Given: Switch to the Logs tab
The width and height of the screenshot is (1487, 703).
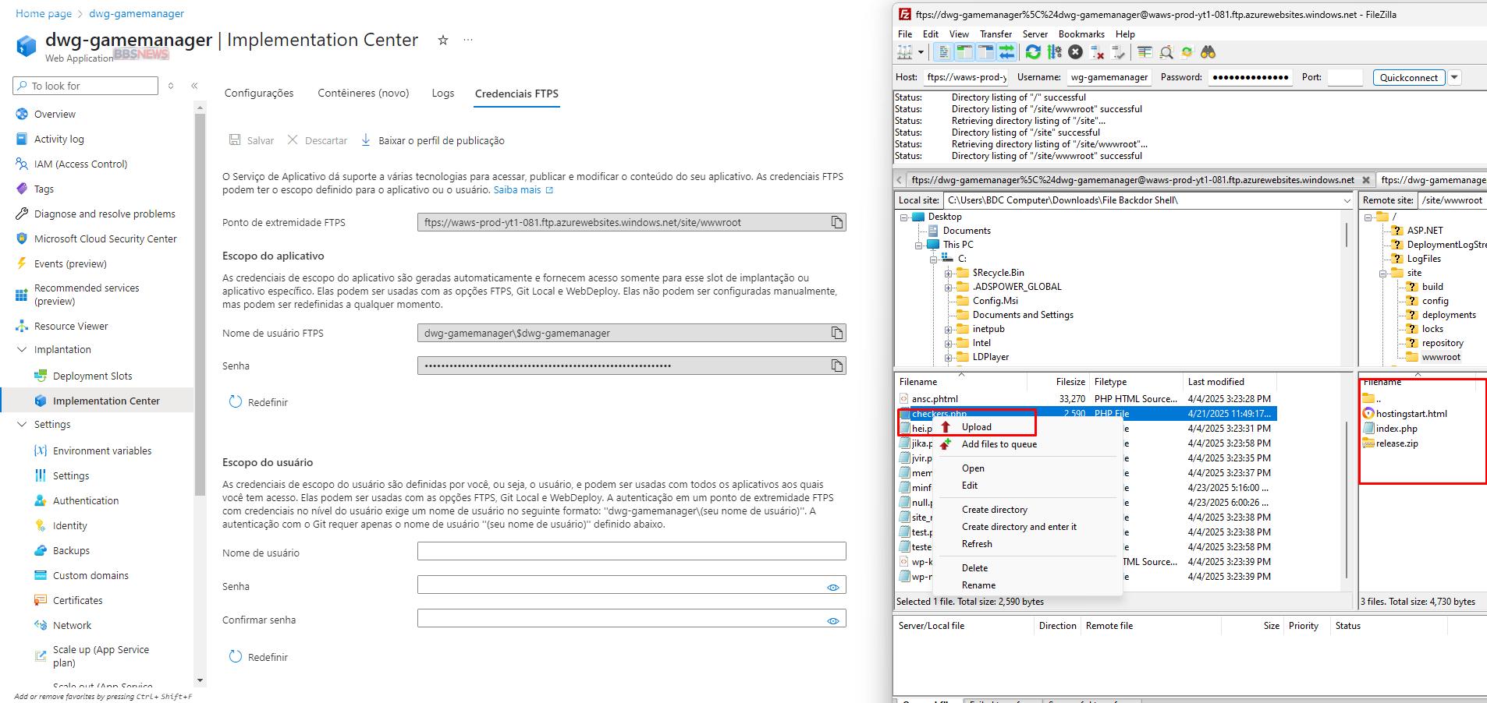Looking at the screenshot, I should pyautogui.click(x=442, y=94).
